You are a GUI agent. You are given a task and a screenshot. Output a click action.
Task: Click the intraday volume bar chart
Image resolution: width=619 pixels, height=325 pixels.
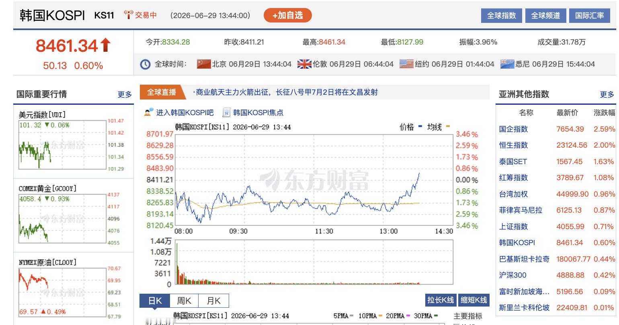314,262
